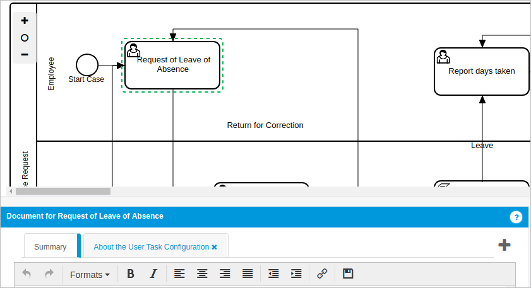531x288 pixels.
Task: Add a new document tab with plus icon
Action: (504, 245)
